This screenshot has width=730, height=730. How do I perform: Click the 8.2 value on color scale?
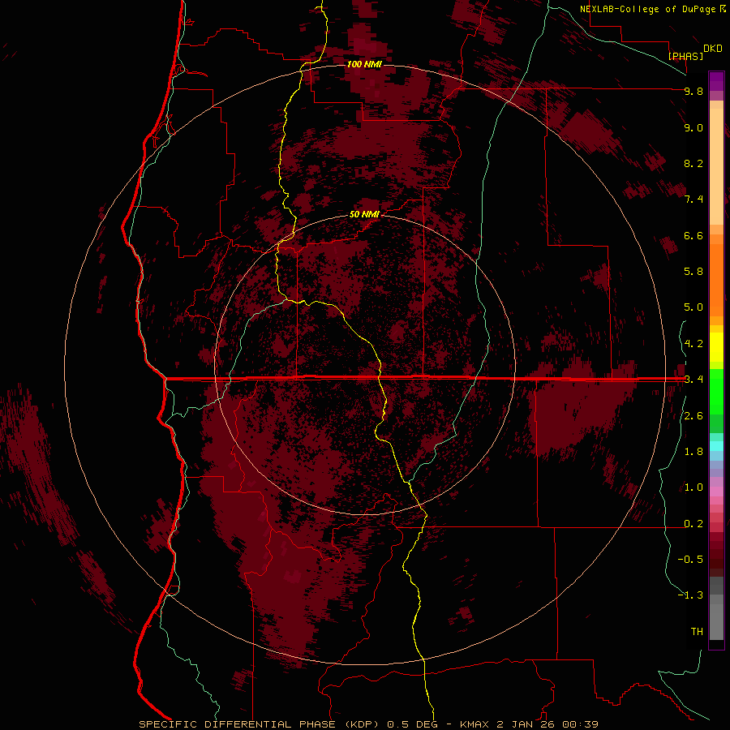tap(693, 163)
